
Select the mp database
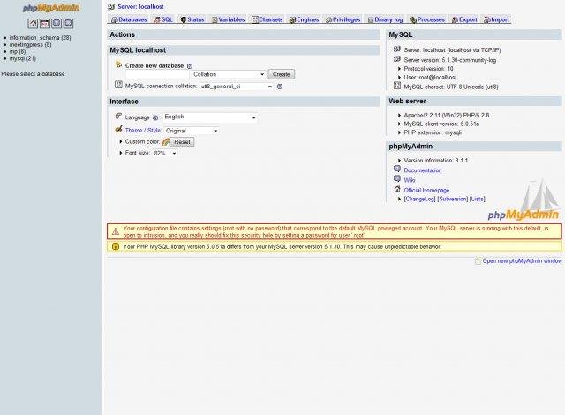coord(18,51)
